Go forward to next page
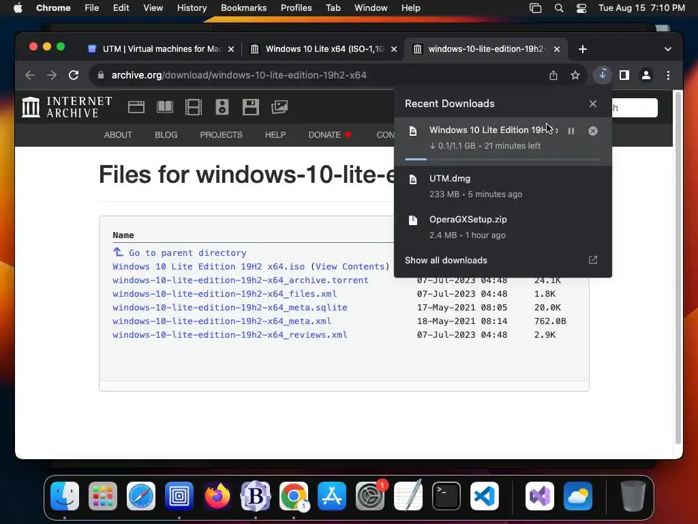The image size is (698, 524). (x=52, y=75)
